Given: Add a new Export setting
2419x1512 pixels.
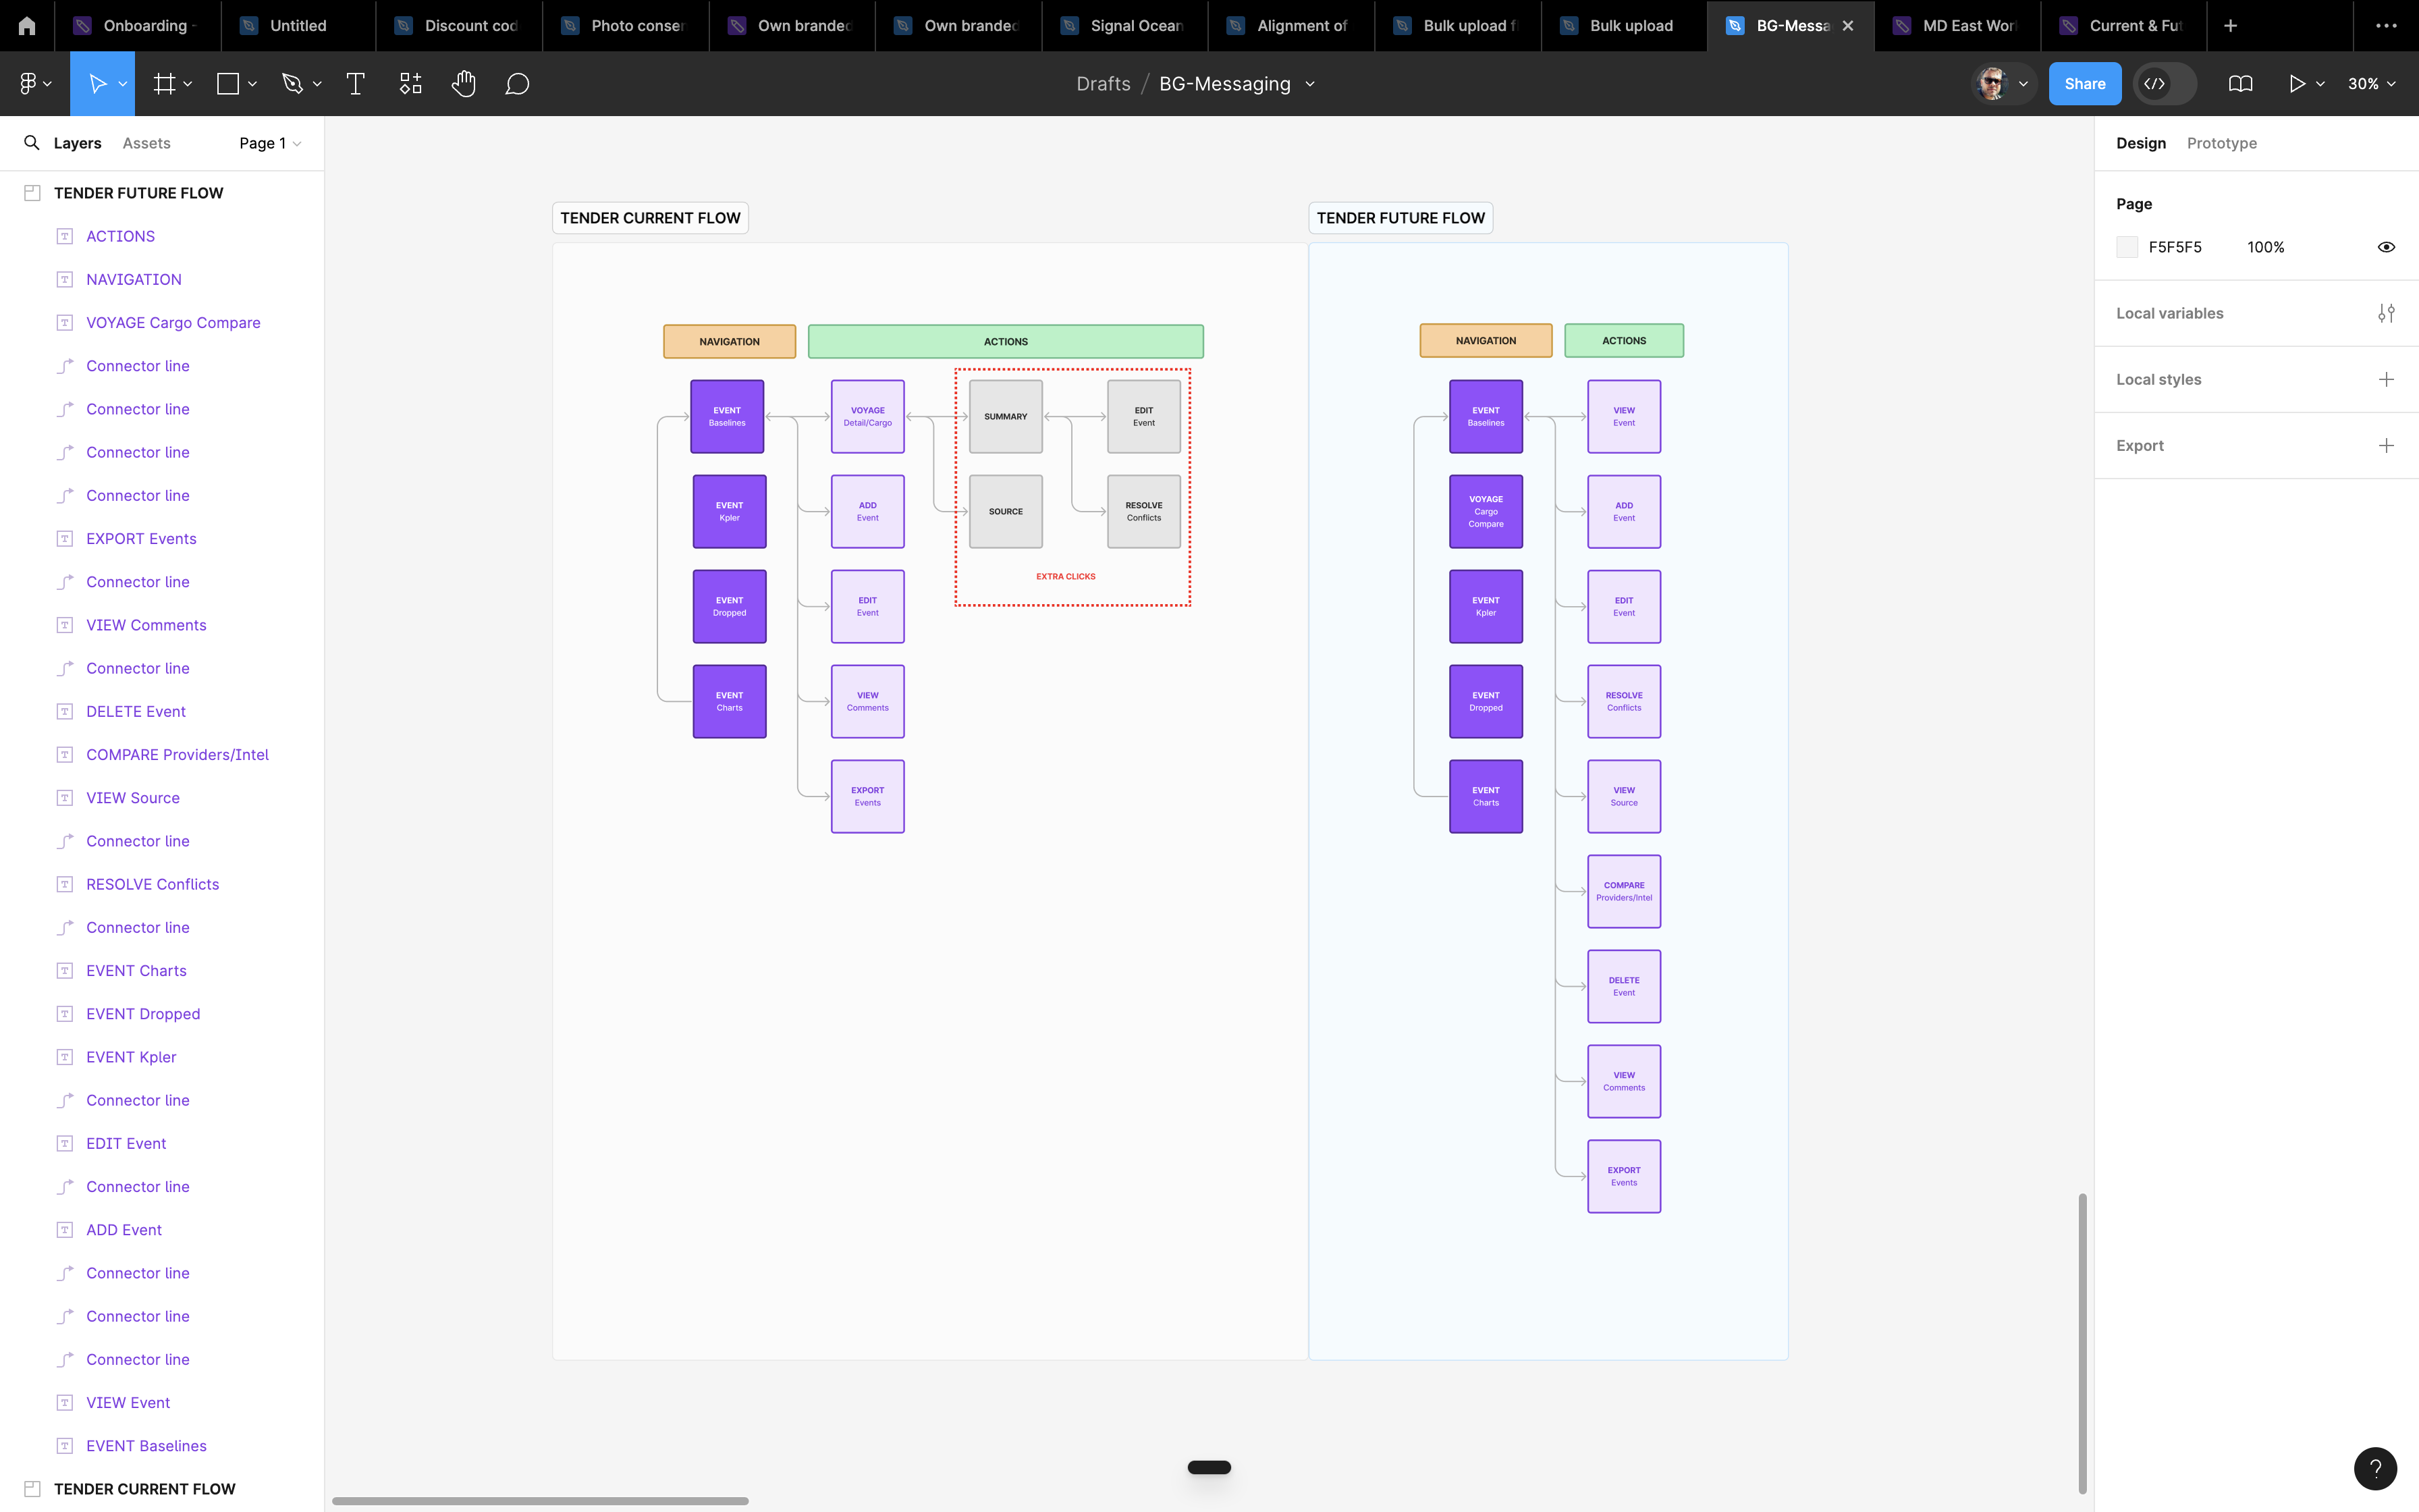Looking at the screenshot, I should pyautogui.click(x=2386, y=445).
